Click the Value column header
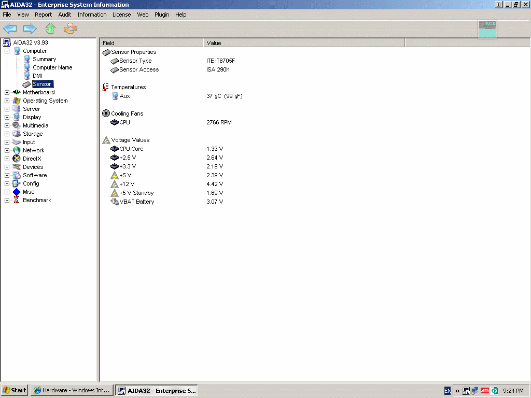The width and height of the screenshot is (531, 398). point(304,43)
